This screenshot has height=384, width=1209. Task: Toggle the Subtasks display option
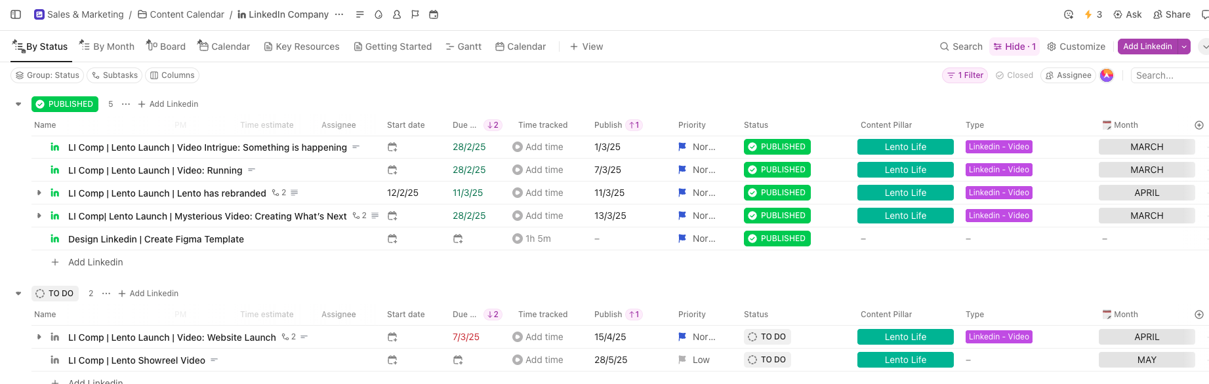click(x=114, y=75)
